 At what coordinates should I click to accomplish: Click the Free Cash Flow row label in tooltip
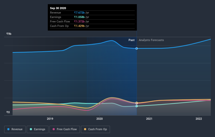(60, 21)
